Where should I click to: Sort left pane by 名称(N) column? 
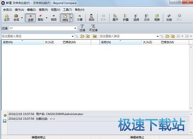22,42
